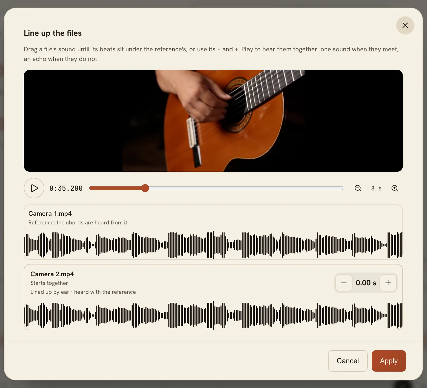Click the 0:35.200 timecode
Viewport: 427px width, 388px height.
pyautogui.click(x=66, y=188)
